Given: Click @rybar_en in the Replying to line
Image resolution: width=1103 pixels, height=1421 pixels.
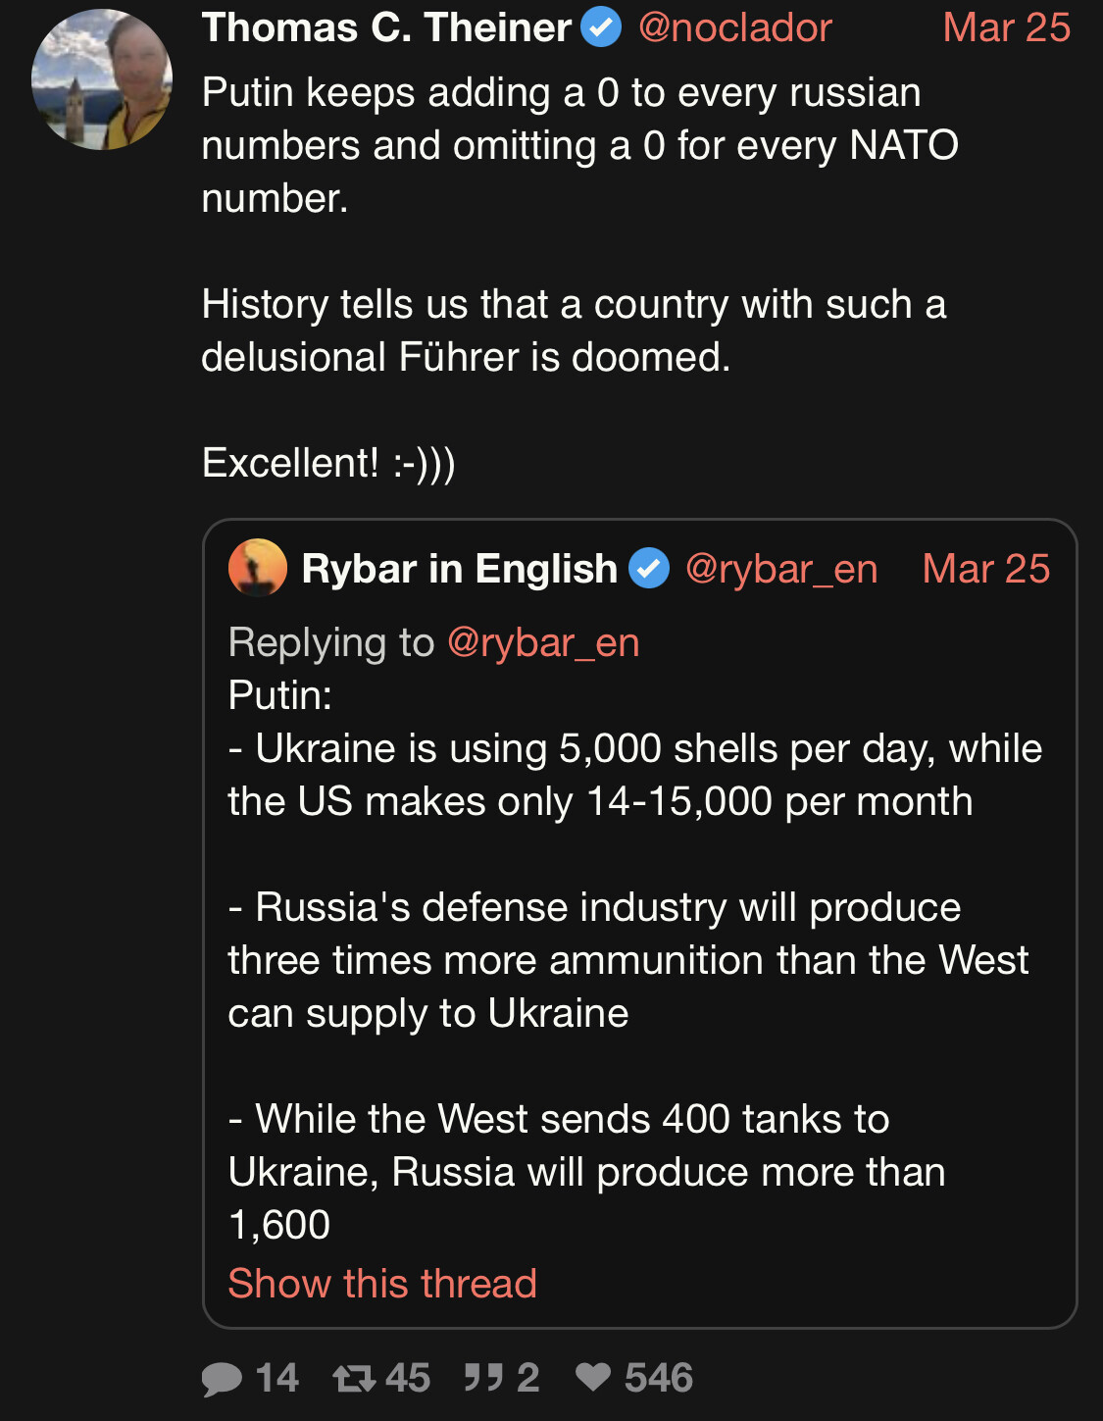Looking at the screenshot, I should point(542,642).
